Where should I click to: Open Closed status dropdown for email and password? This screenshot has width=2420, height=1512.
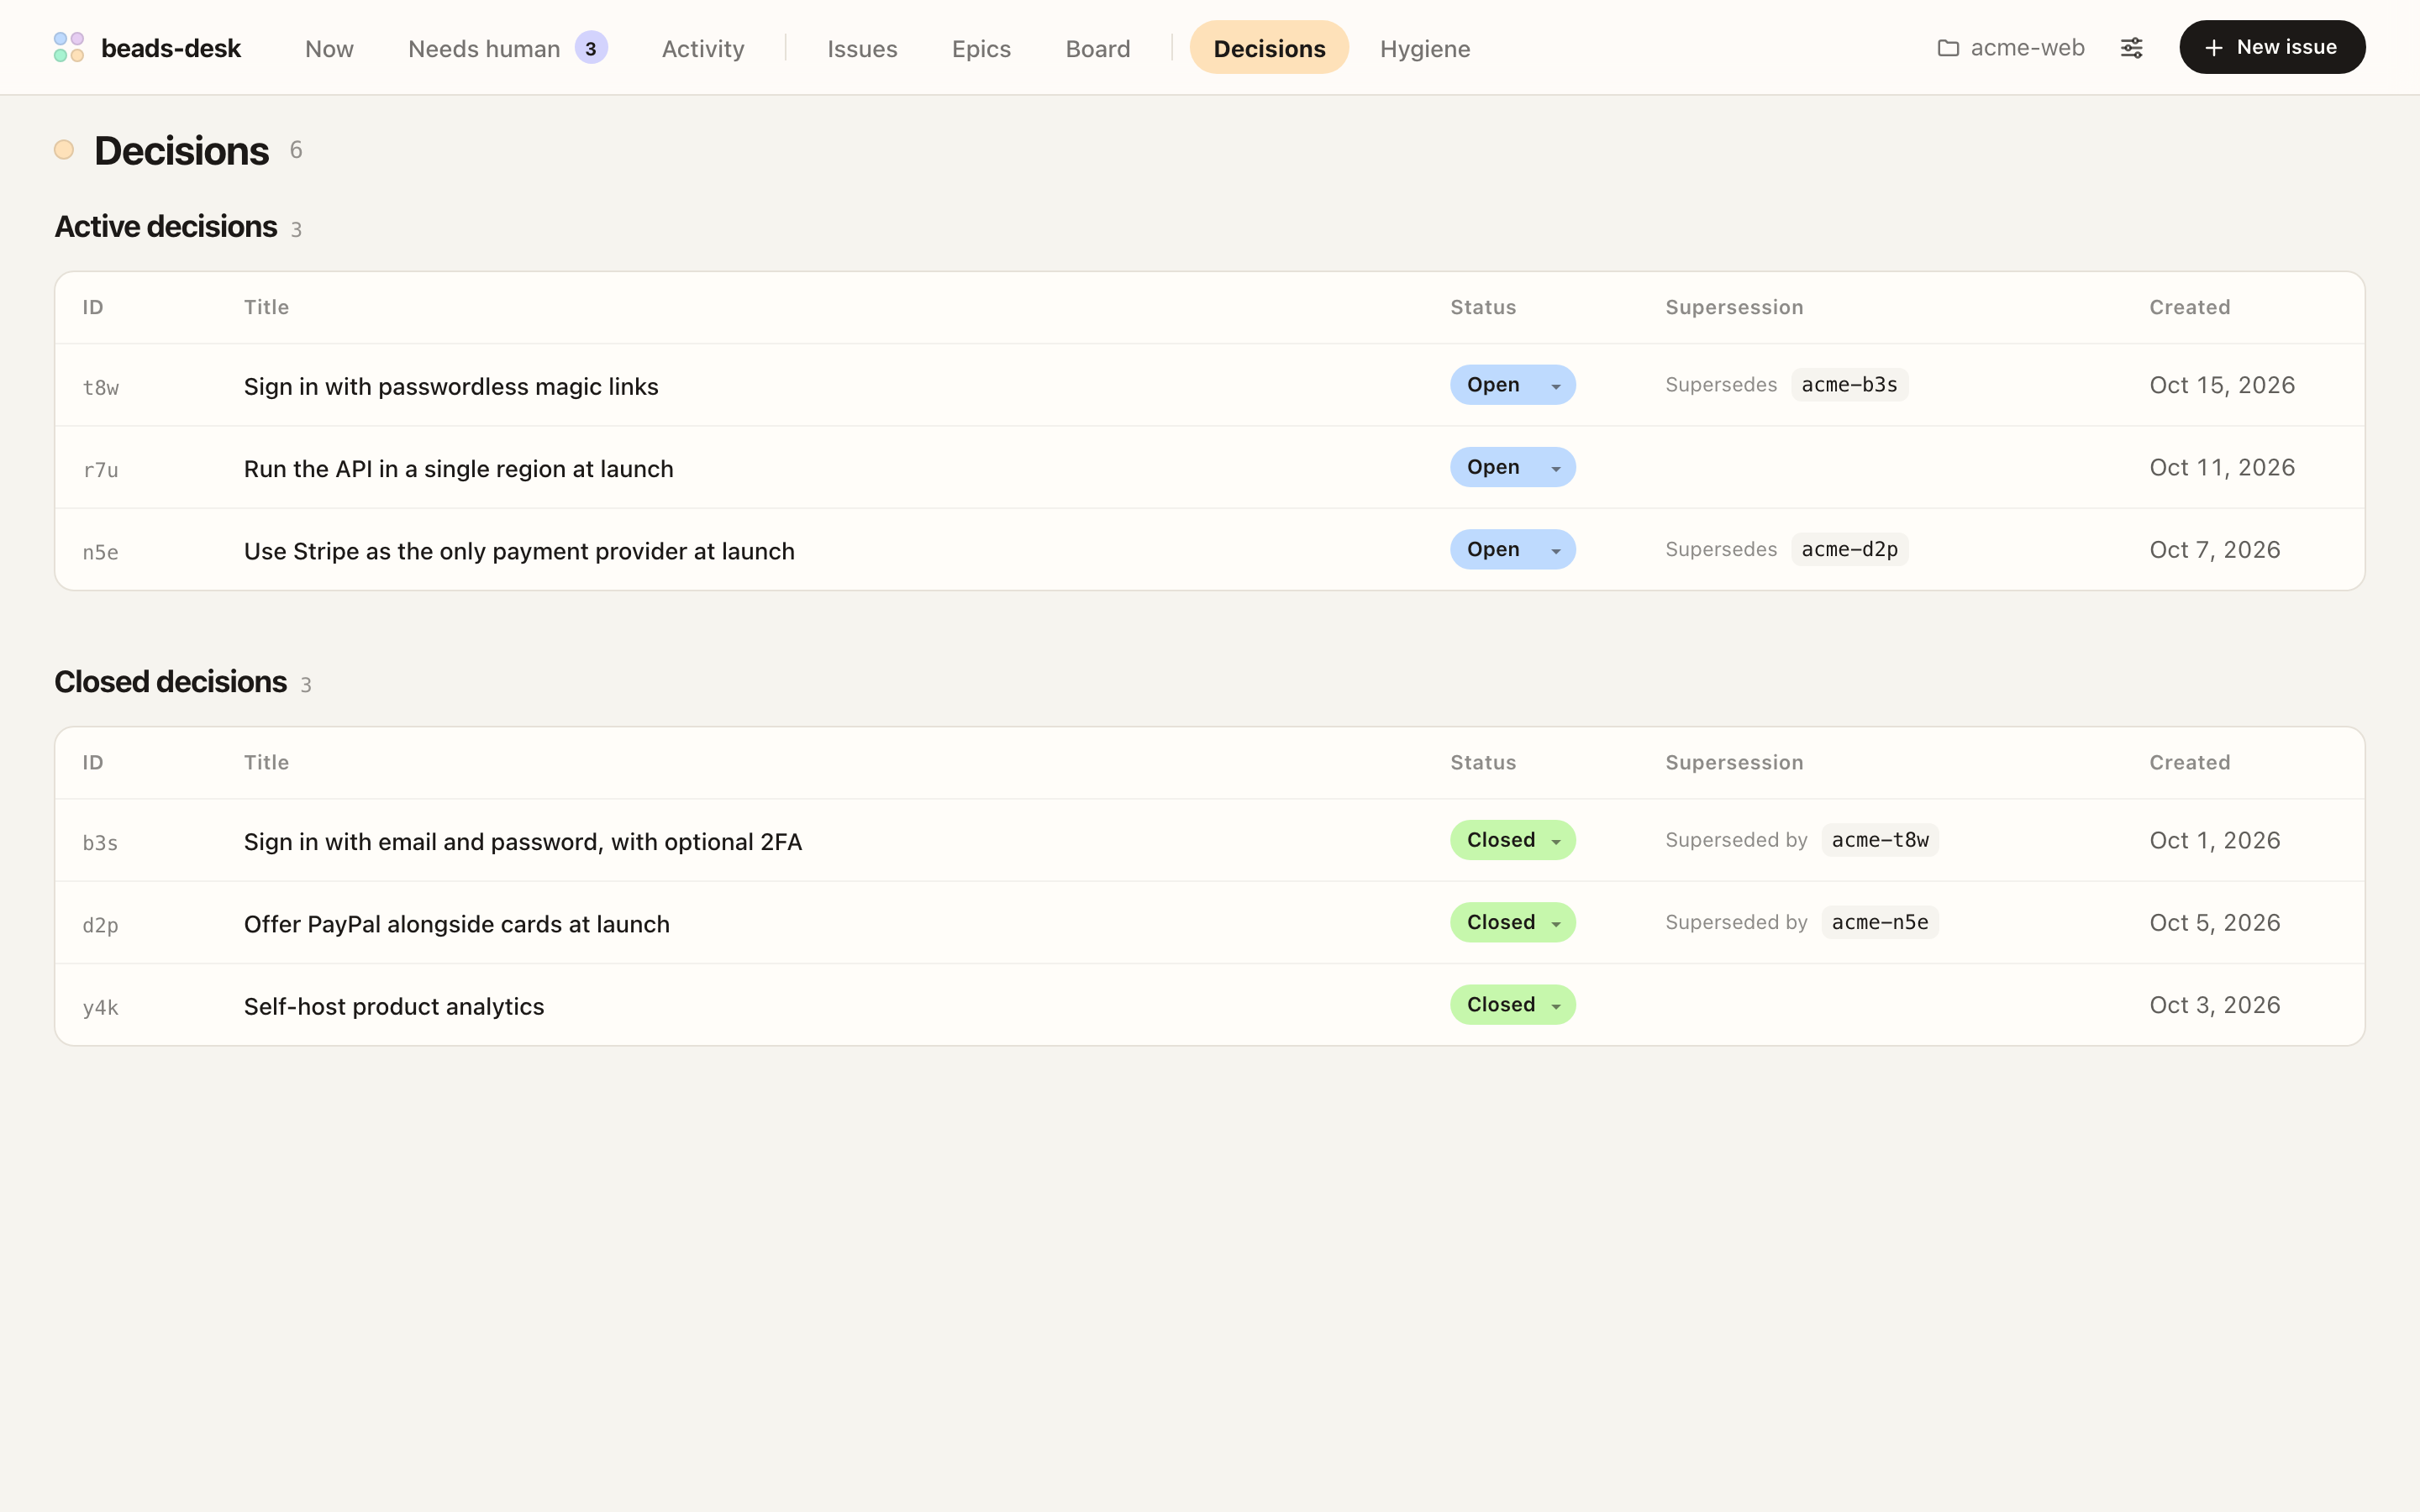click(x=1512, y=840)
